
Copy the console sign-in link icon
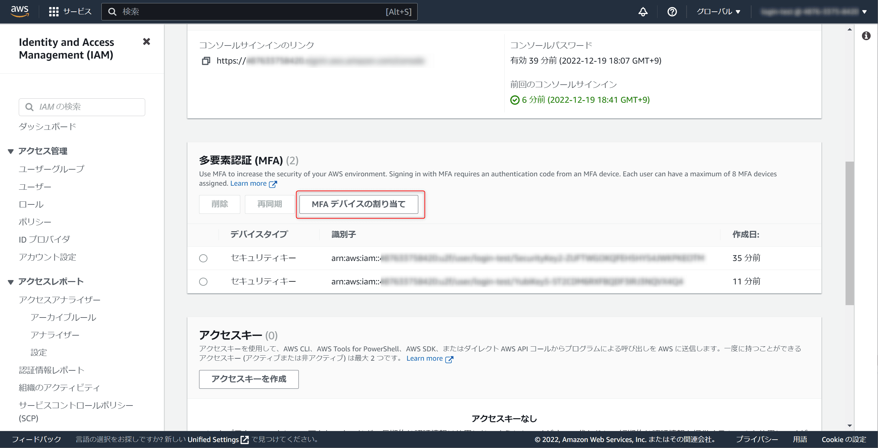pyautogui.click(x=205, y=61)
